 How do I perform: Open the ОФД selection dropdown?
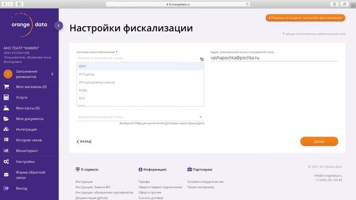[x=140, y=117]
